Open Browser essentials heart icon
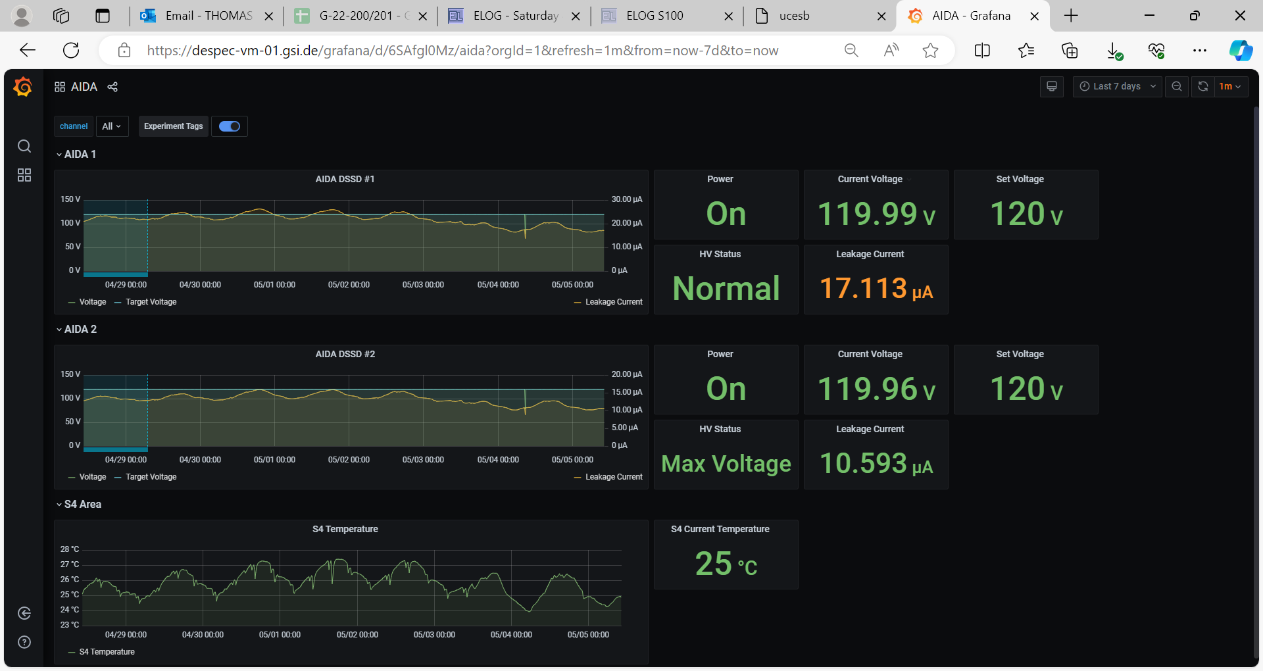This screenshot has width=1263, height=671. pyautogui.click(x=1156, y=51)
